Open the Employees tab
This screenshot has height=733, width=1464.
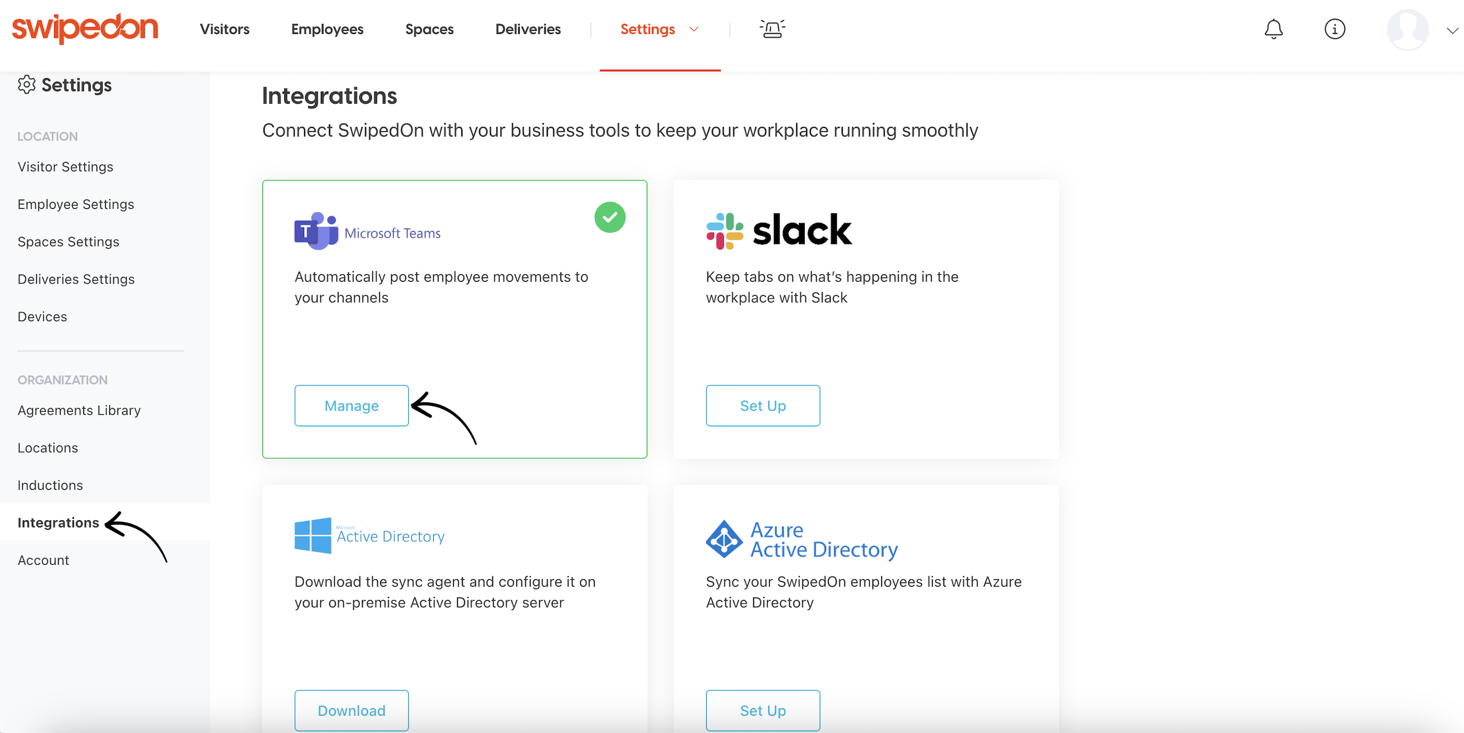pyautogui.click(x=327, y=29)
